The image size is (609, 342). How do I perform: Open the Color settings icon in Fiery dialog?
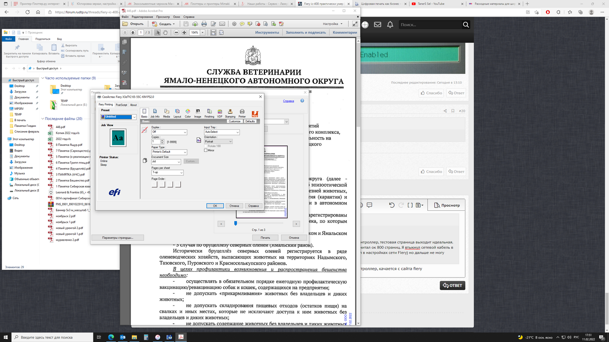point(188,113)
